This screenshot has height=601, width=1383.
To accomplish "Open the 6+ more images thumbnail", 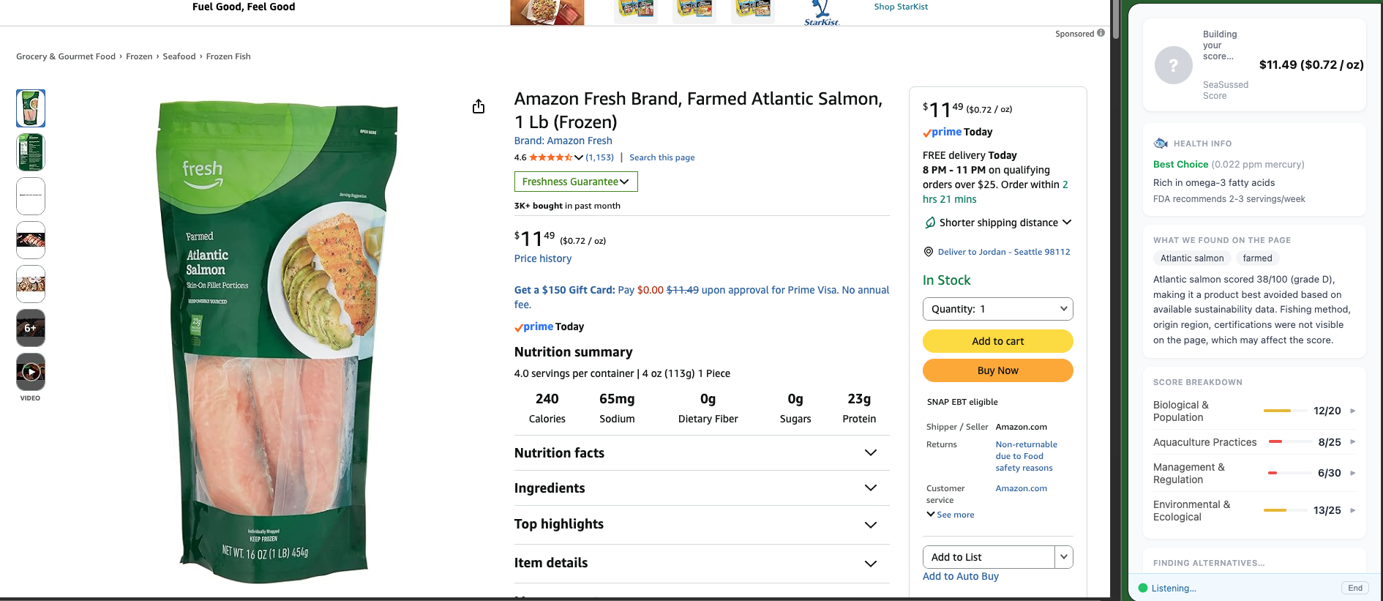I will coord(31,328).
